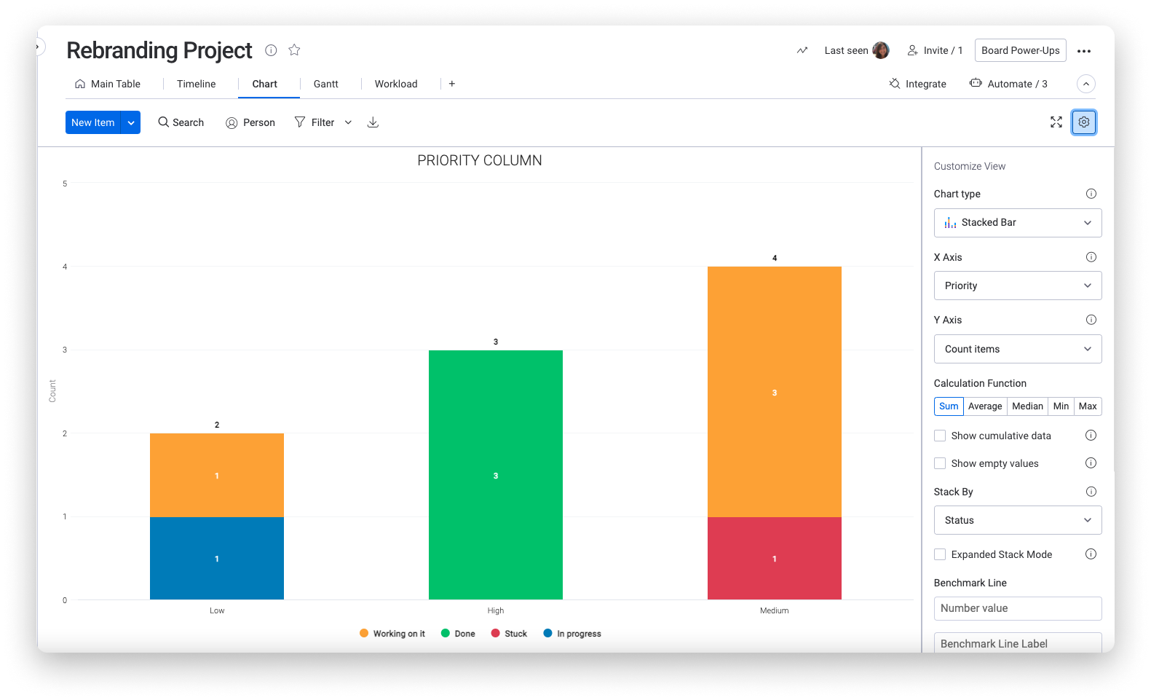The width and height of the screenshot is (1151, 700).
Task: Expand the X Axis Priority dropdown
Action: tap(1017, 286)
